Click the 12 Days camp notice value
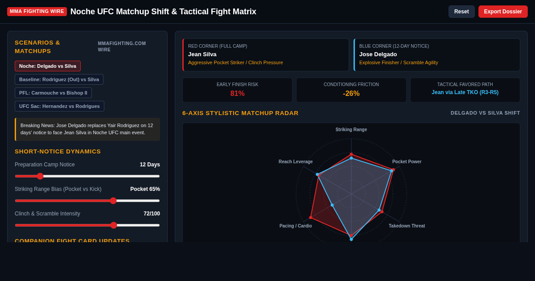 click(x=150, y=165)
